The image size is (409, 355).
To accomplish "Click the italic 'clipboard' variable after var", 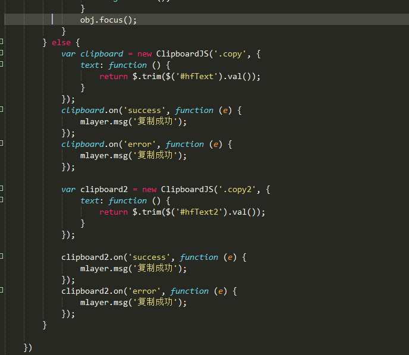I will click(x=102, y=54).
